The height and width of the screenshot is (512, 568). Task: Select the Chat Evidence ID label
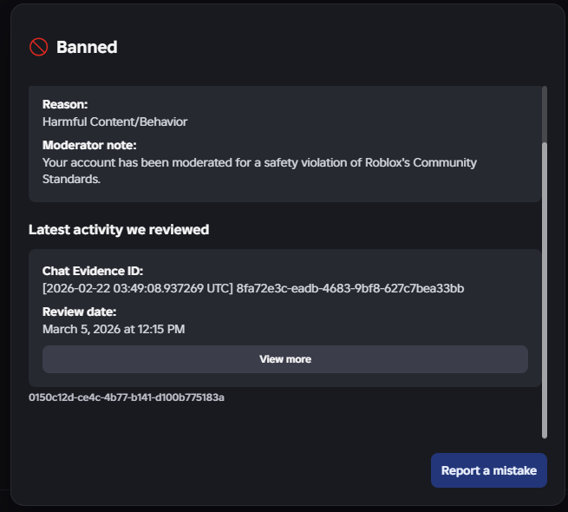pyautogui.click(x=93, y=272)
